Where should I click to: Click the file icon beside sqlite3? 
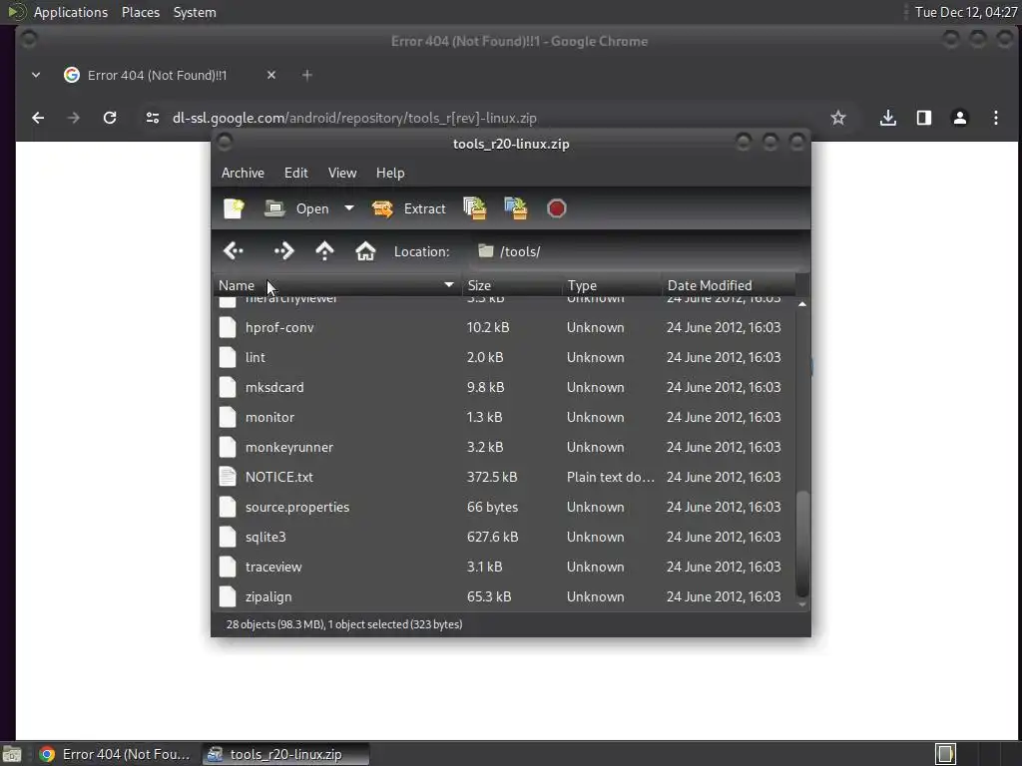coord(228,537)
